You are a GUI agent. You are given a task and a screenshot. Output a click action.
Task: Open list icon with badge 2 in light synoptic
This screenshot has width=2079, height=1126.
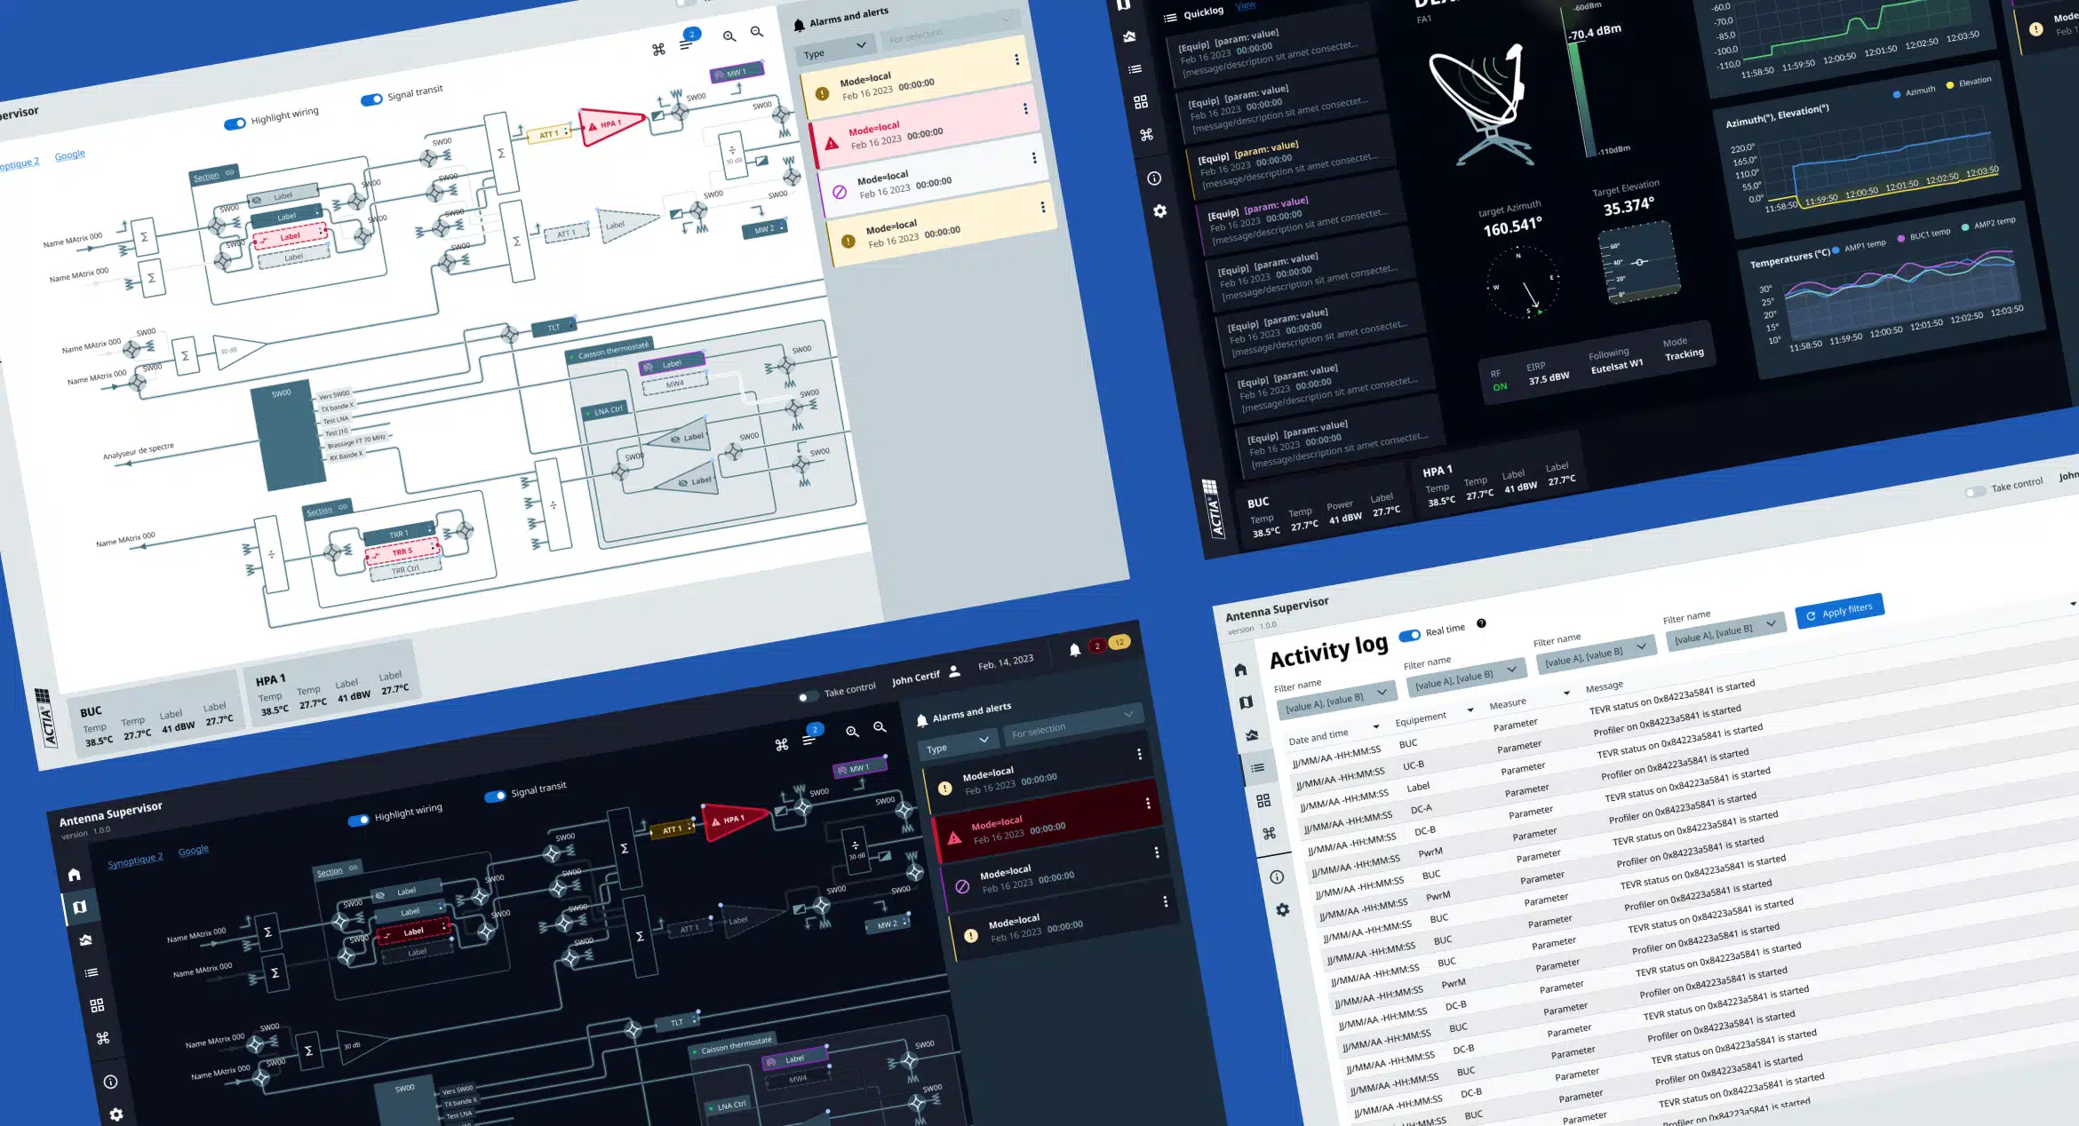[686, 44]
